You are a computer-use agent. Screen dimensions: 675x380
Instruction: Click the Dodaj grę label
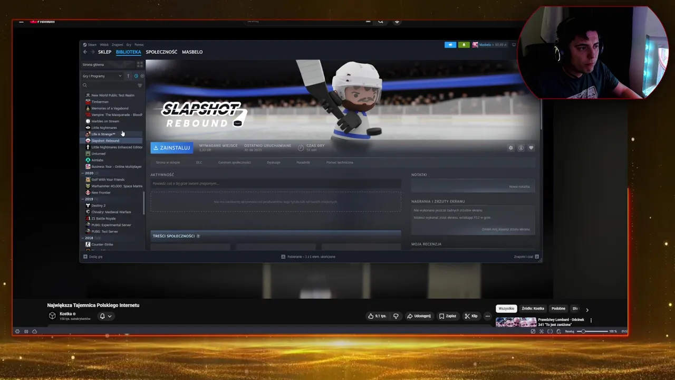tap(96, 256)
